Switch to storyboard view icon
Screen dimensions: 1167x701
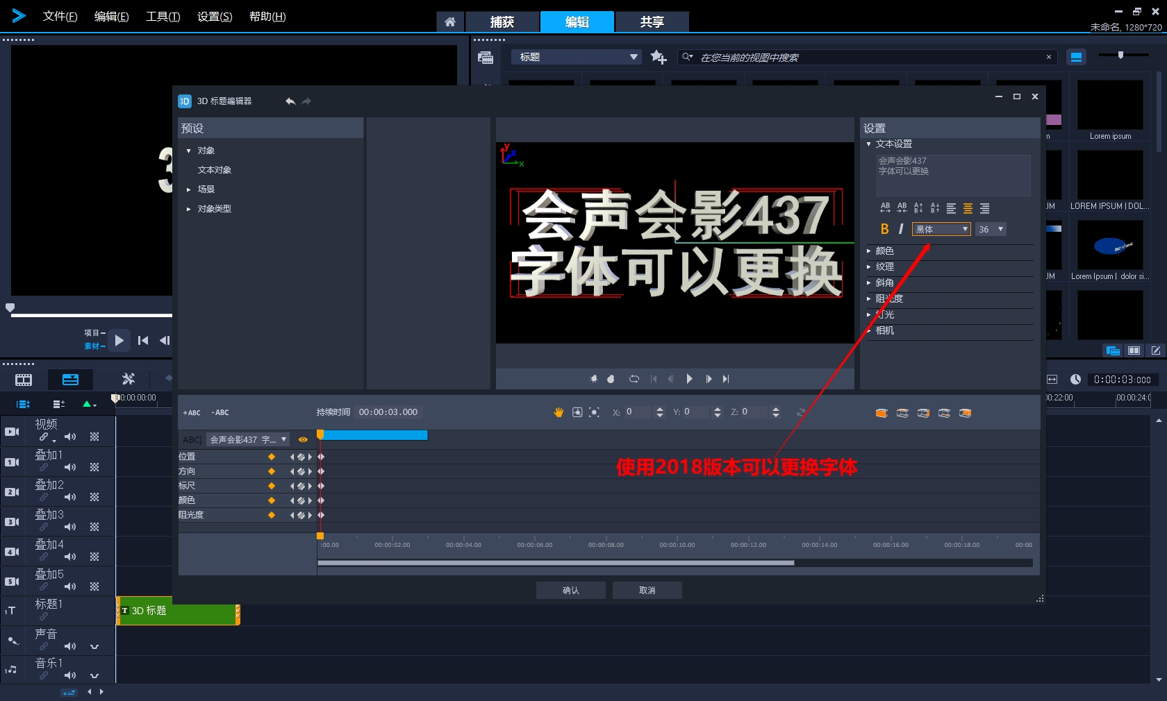(24, 380)
